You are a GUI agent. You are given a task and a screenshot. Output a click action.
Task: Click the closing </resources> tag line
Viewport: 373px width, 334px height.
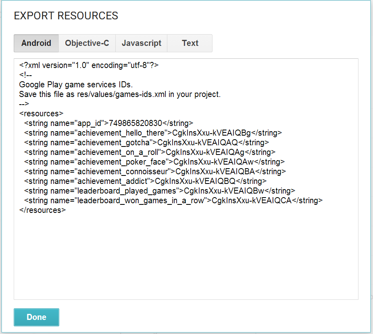42,210
